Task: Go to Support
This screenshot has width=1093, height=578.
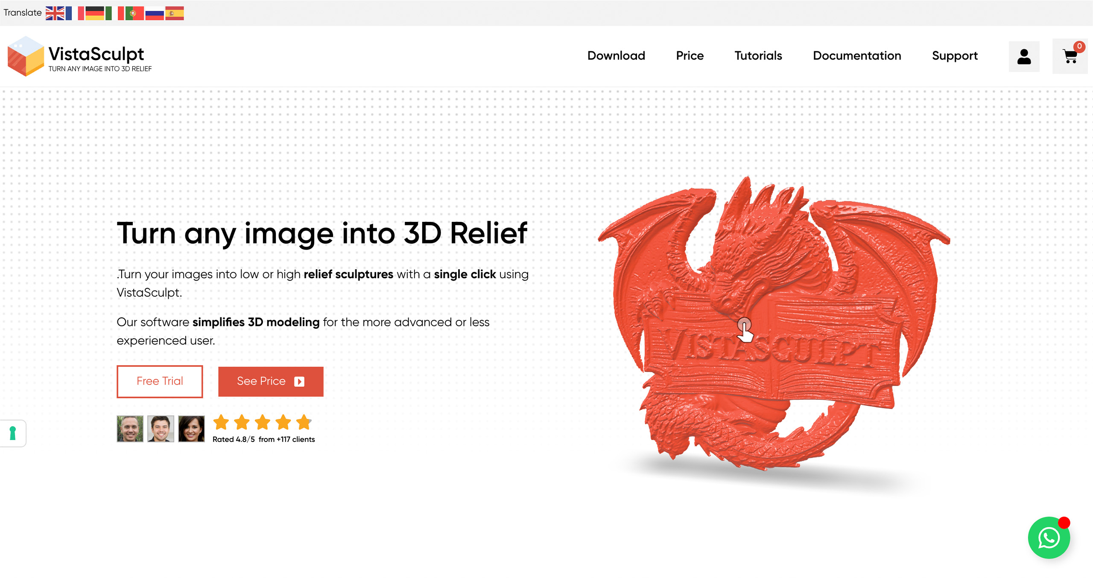Action: pyautogui.click(x=955, y=56)
